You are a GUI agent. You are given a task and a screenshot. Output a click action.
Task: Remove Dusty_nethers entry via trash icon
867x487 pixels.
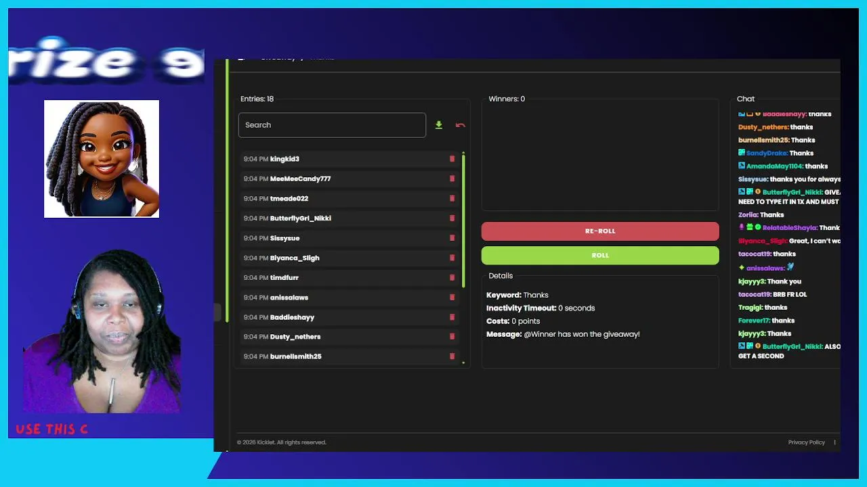tap(452, 336)
